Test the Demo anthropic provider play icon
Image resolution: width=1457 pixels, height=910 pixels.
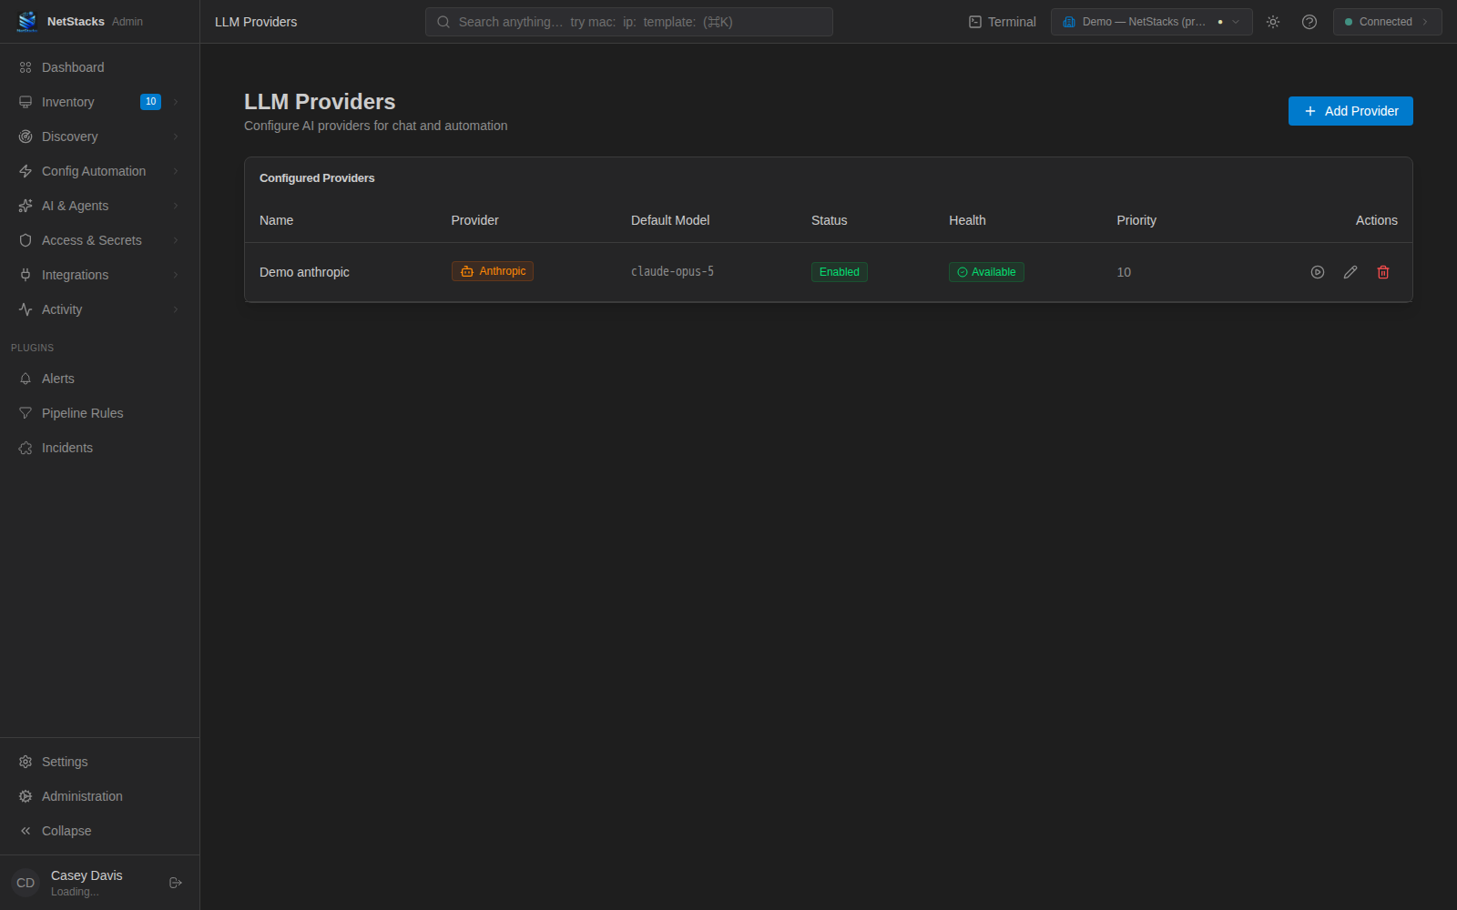tap(1317, 272)
